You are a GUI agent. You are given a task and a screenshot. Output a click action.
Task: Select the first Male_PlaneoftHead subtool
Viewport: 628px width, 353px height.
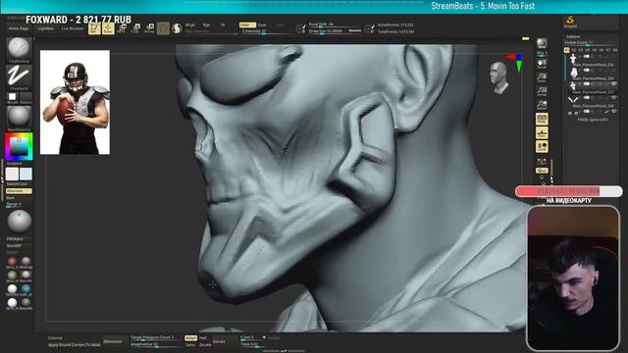point(591,60)
